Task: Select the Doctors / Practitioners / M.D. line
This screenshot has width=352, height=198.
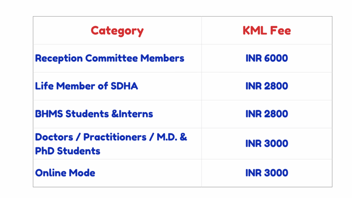Action: tap(111, 137)
